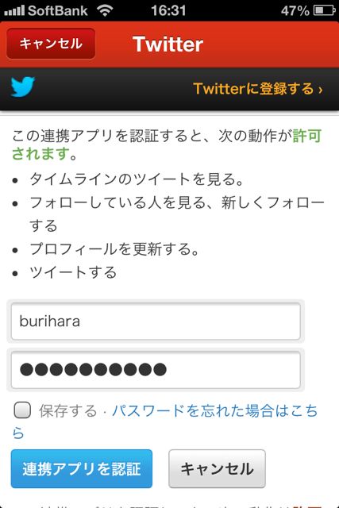Image resolution: width=339 pixels, height=508 pixels.
Task: Click the chevron after Twitterに登録する
Action: click(x=320, y=90)
